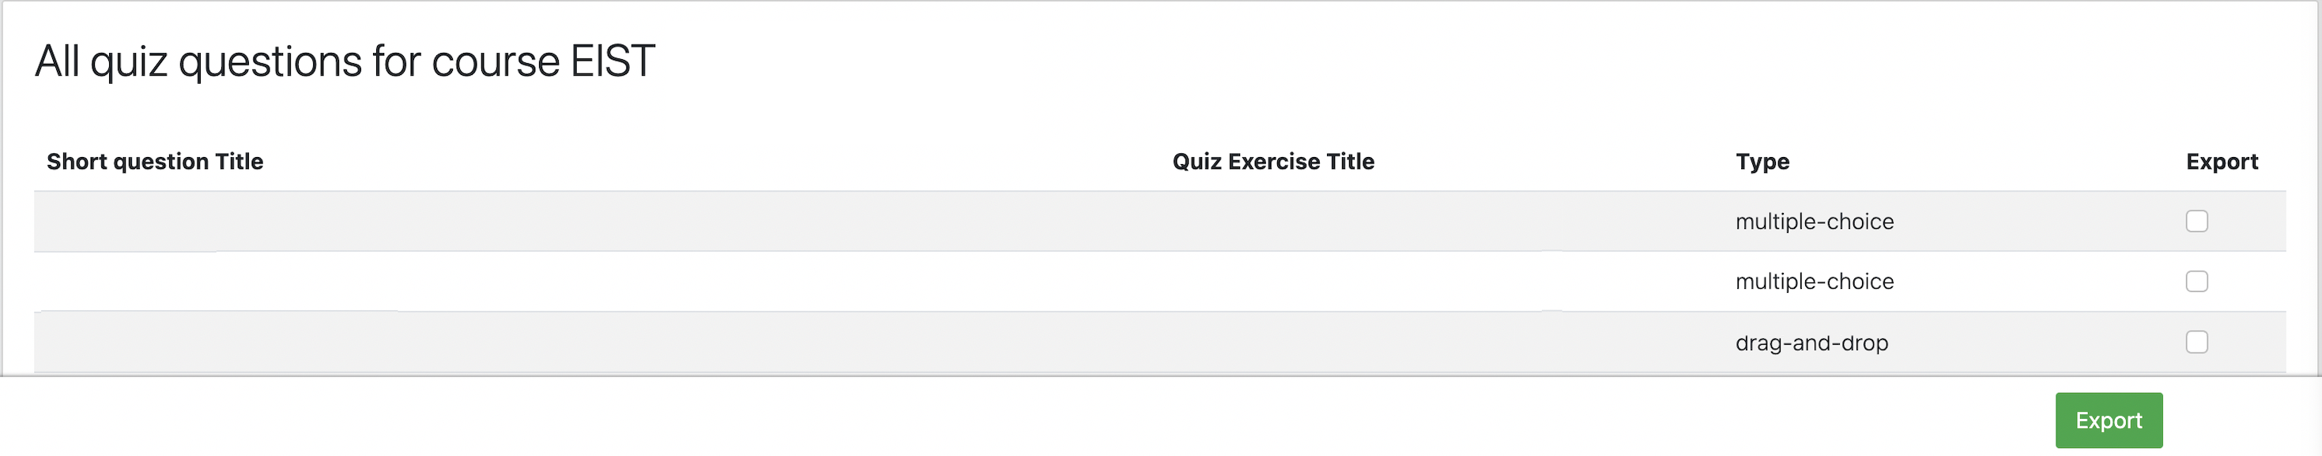Click the word quiz in the heading
This screenshot has height=456, width=2322.
click(129, 63)
